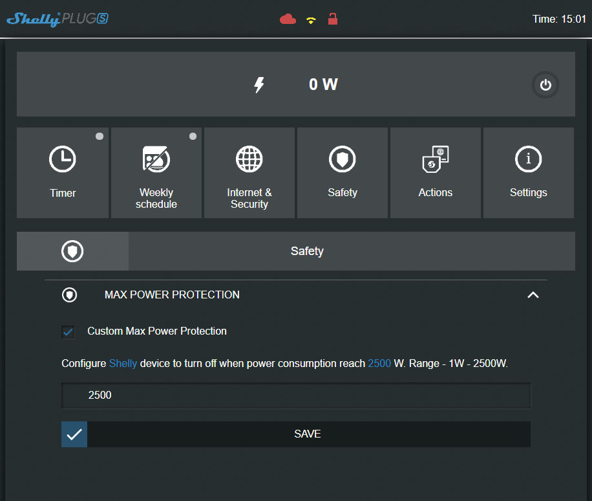This screenshot has width=592, height=501.
Task: Click the red cloud status icon
Action: [x=288, y=19]
